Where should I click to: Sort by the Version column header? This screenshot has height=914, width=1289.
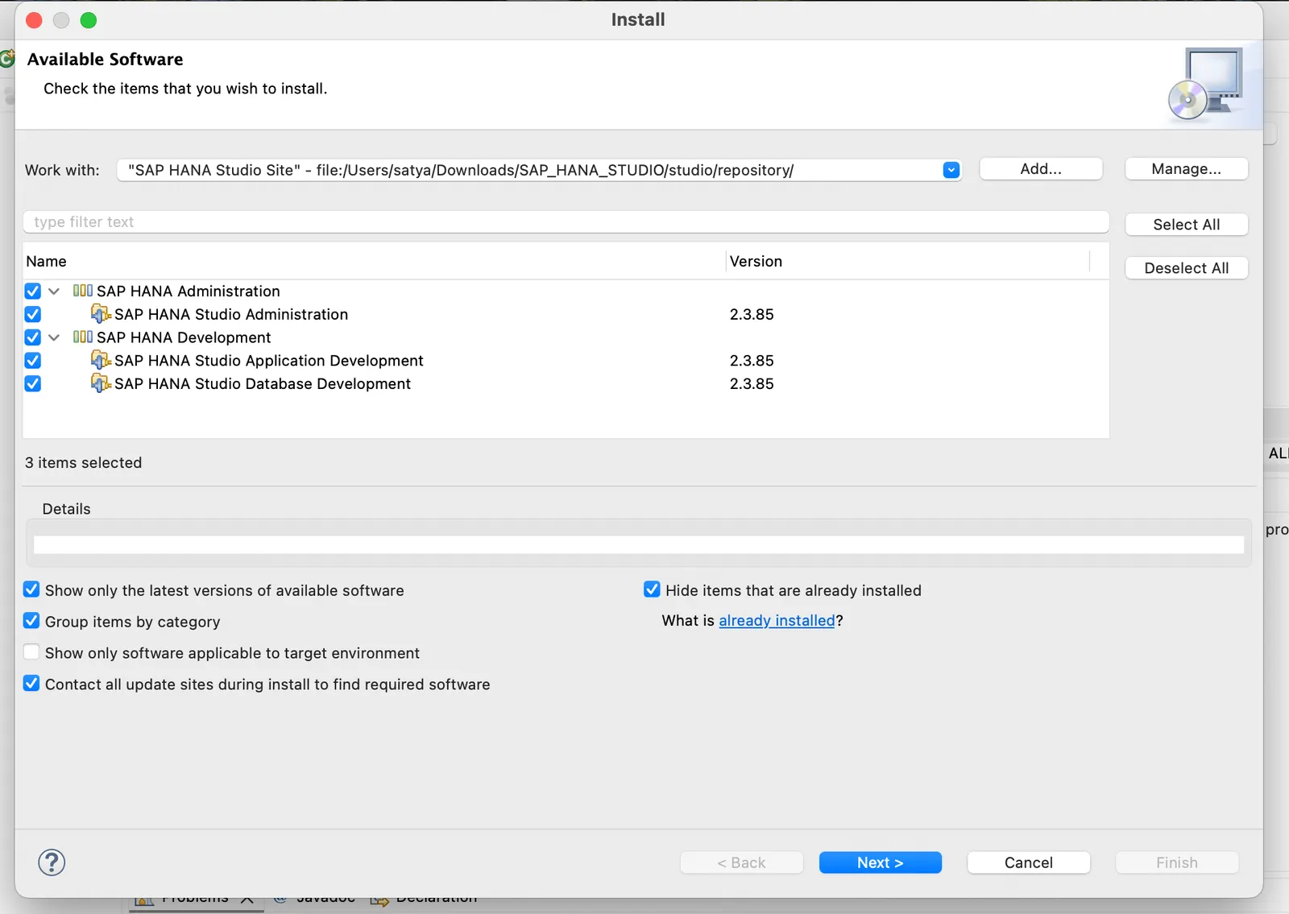[x=908, y=261]
